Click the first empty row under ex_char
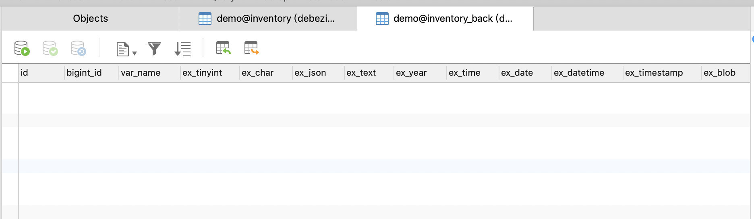This screenshot has height=219, width=754. tap(265, 98)
